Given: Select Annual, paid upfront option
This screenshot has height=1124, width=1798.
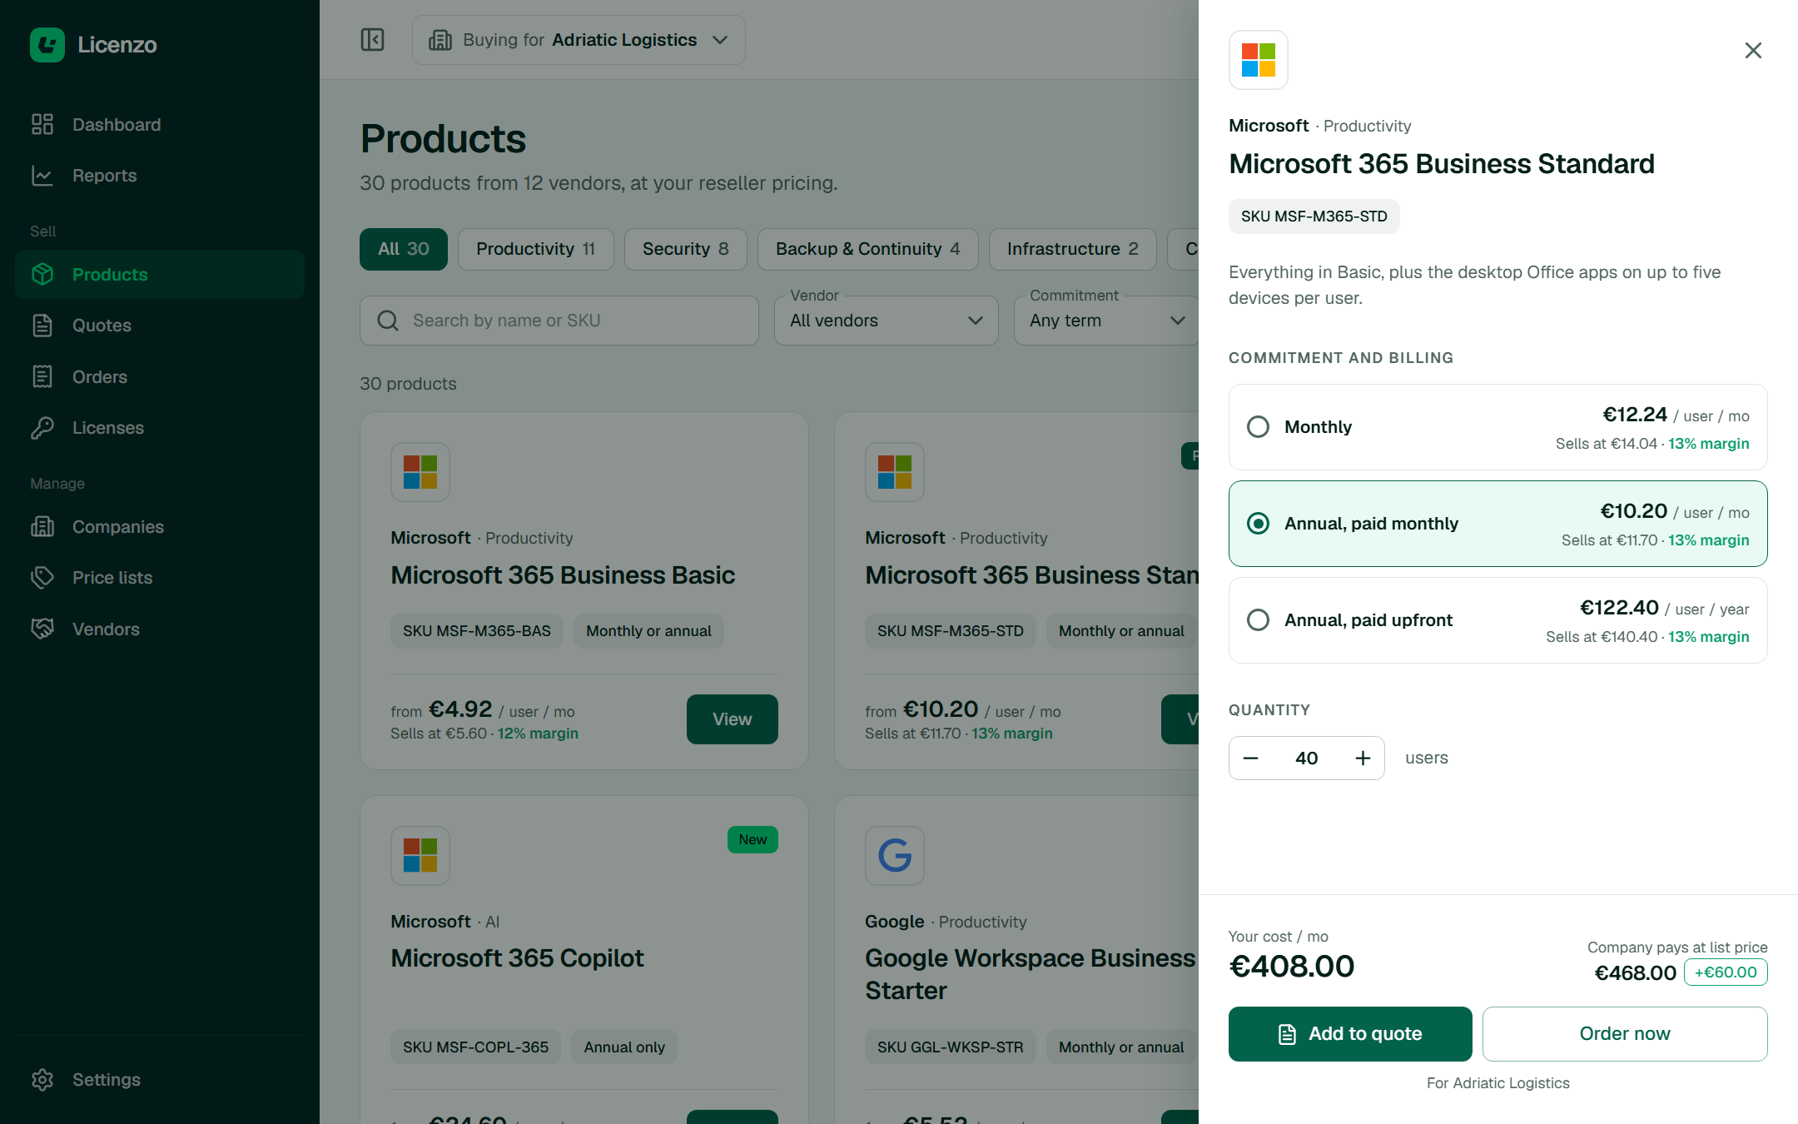Looking at the screenshot, I should (x=1498, y=620).
